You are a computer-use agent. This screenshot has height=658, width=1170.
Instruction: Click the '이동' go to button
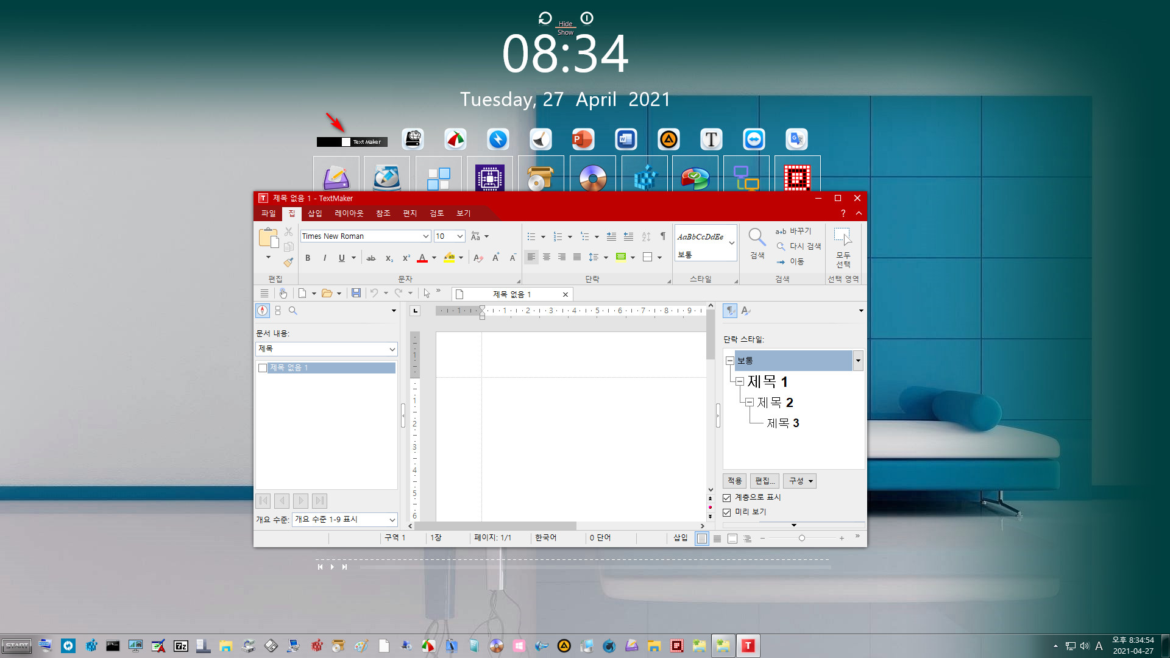(790, 262)
